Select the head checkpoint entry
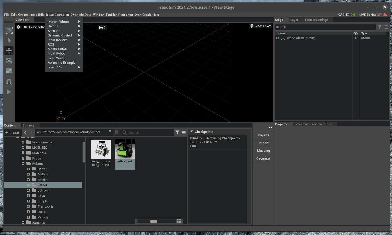 (x=218, y=142)
